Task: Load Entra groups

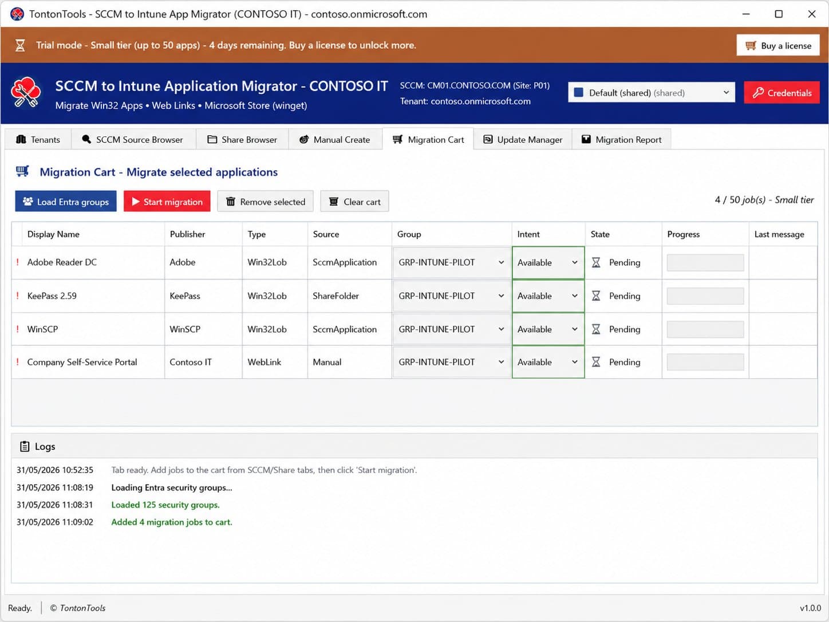Action: pos(66,201)
